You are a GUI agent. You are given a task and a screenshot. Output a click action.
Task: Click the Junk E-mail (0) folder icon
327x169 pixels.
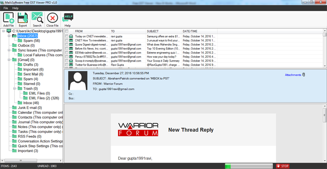pyautogui.click(x=15, y=108)
